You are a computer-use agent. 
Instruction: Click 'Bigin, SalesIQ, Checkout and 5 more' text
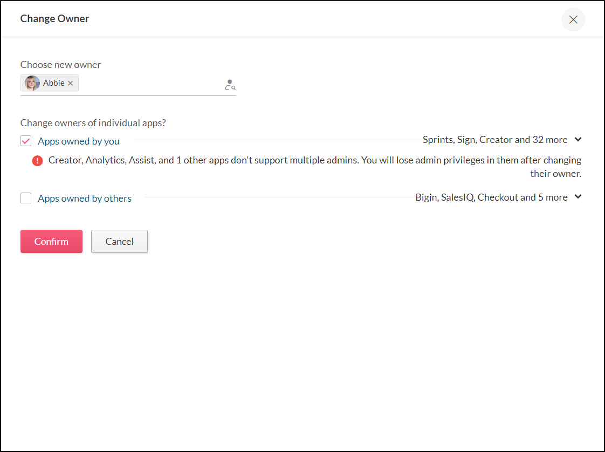(492, 197)
